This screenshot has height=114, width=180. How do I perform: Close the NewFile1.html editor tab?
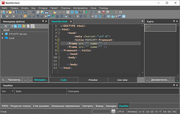(71, 22)
